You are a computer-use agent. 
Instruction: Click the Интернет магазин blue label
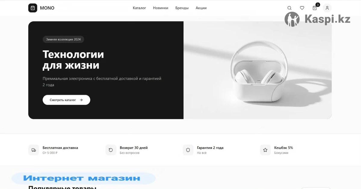pyautogui.click(x=82, y=178)
